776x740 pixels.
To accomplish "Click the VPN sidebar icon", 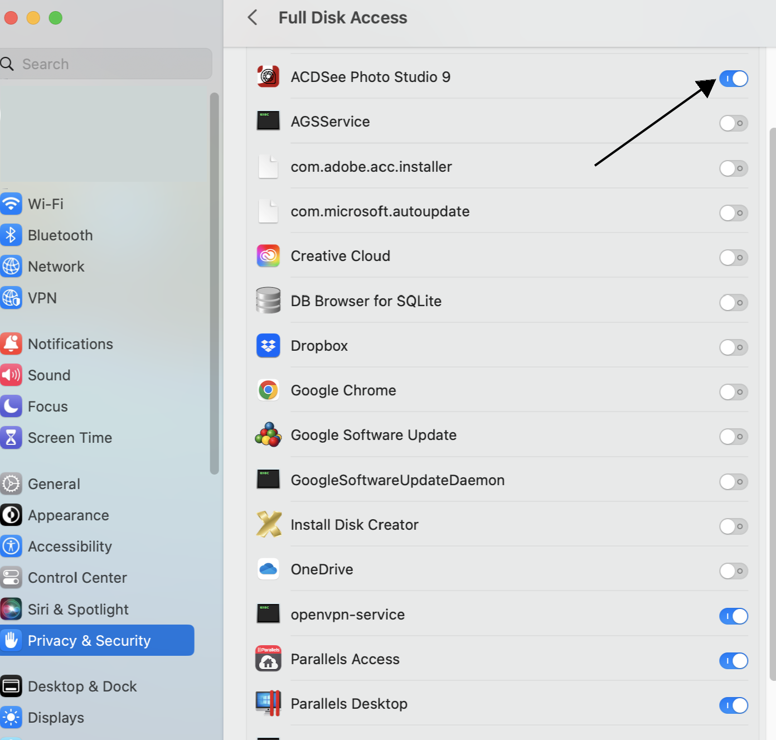I will point(11,297).
